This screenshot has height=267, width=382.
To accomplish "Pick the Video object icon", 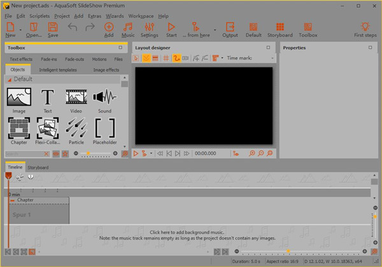I will click(76, 100).
